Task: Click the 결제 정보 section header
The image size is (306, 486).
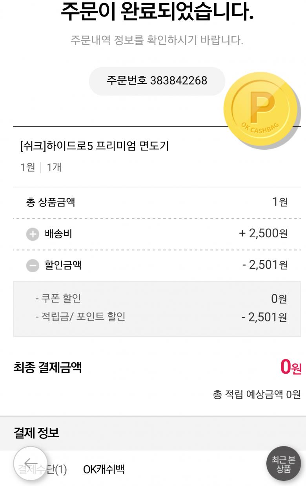Action: click(x=36, y=433)
